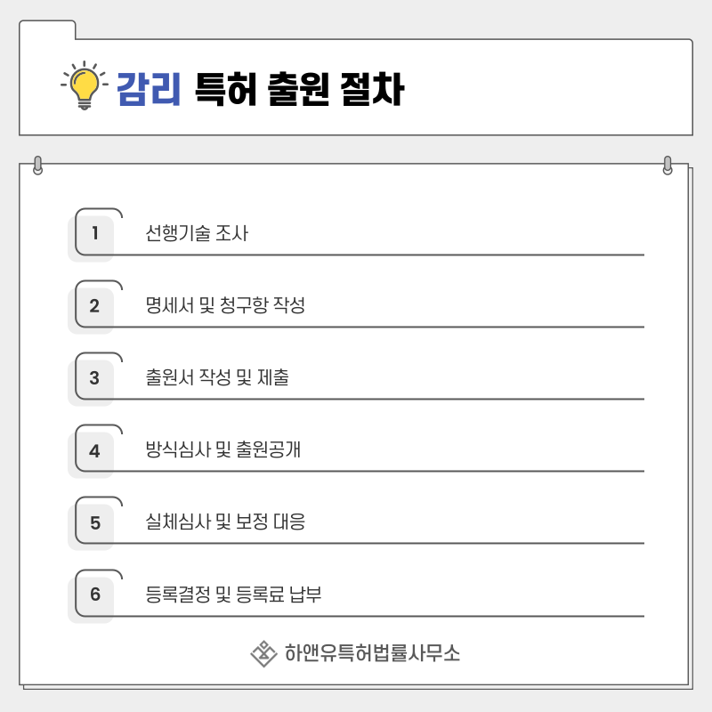The image size is (712, 712).
Task: Select the number 1 step badge
Action: (94, 233)
